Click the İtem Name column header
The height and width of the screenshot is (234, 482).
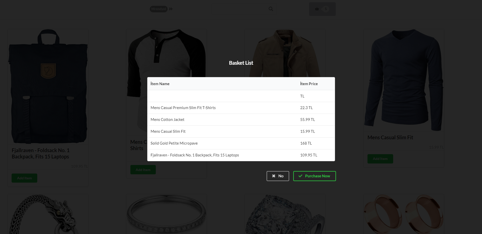coord(160,84)
